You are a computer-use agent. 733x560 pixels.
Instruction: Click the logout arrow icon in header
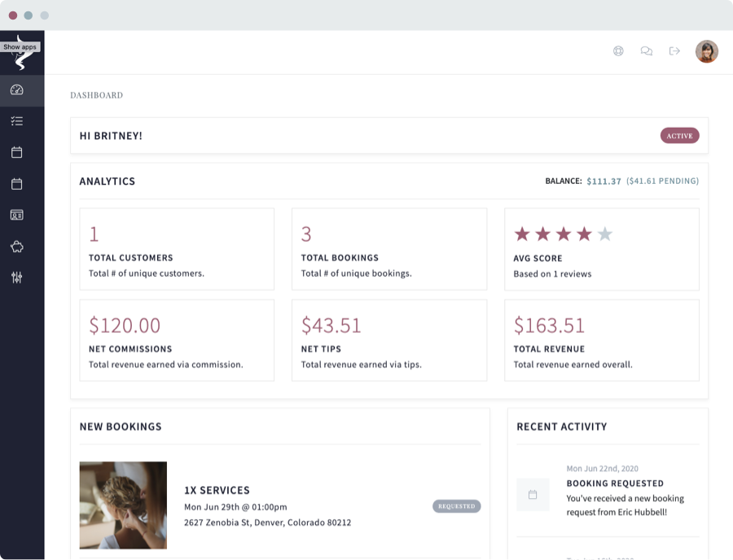pyautogui.click(x=674, y=51)
